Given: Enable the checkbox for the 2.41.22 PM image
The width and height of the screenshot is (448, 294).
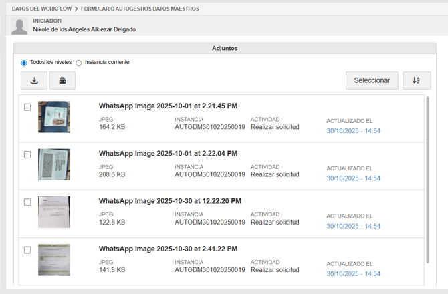Looking at the screenshot, I should [27, 250].
